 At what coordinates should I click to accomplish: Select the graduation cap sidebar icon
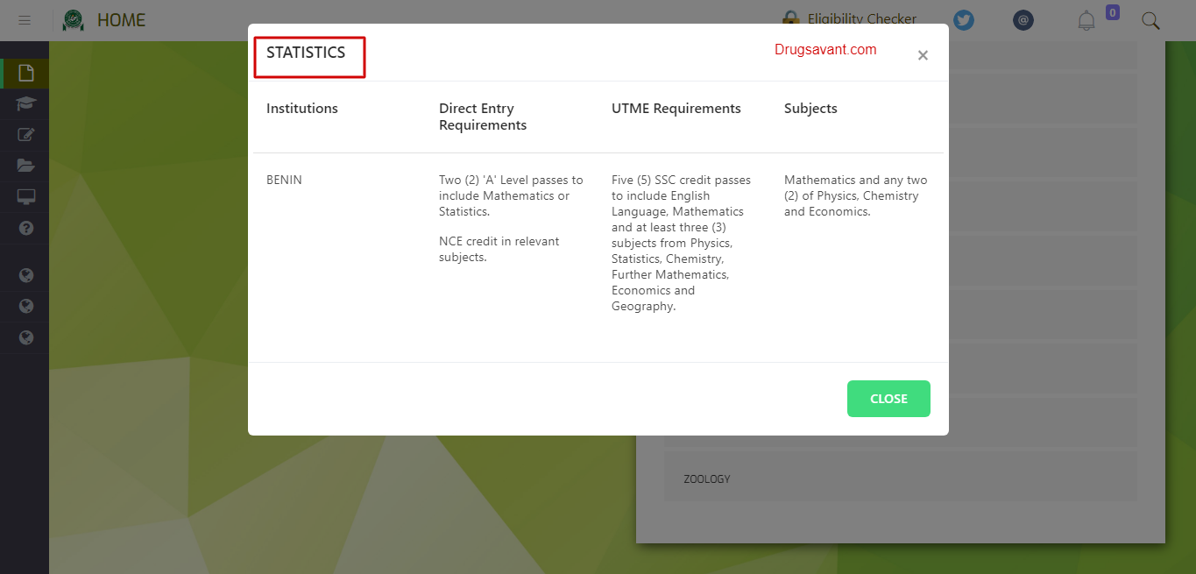(x=25, y=103)
